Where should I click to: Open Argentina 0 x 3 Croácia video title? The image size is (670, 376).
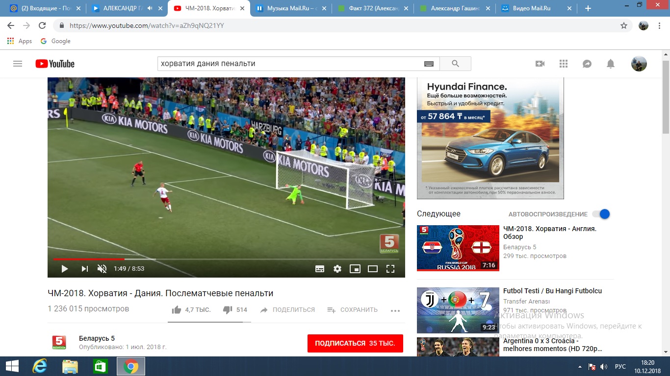(553, 345)
